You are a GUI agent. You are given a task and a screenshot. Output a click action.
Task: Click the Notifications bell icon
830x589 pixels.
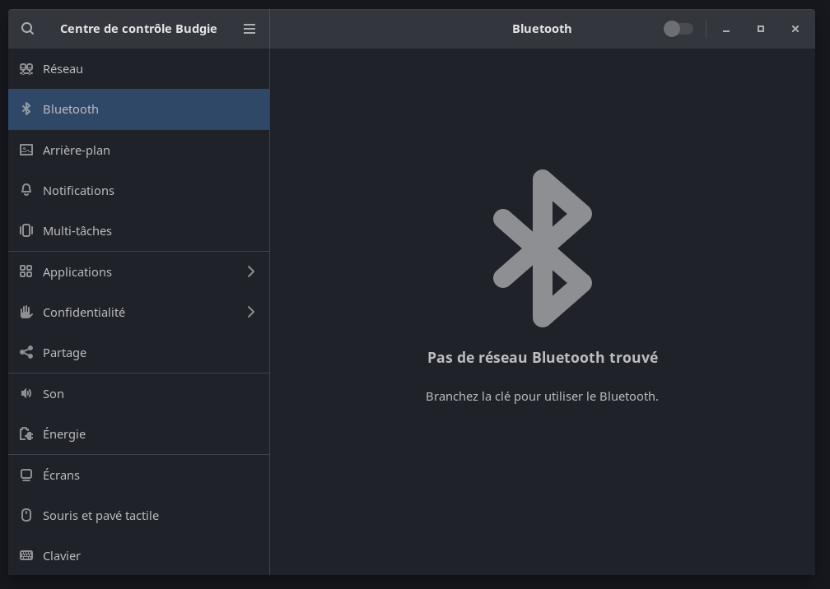[26, 190]
